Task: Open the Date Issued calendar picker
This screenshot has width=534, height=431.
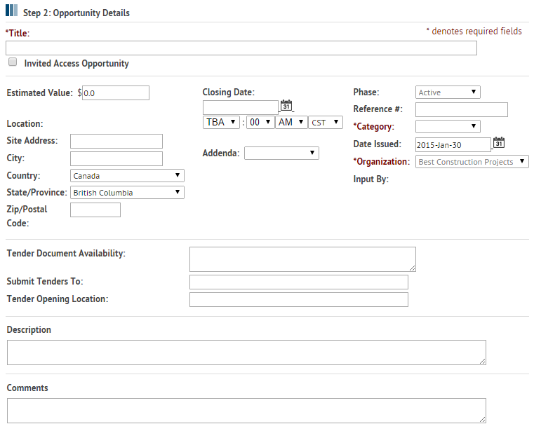Action: pyautogui.click(x=499, y=144)
